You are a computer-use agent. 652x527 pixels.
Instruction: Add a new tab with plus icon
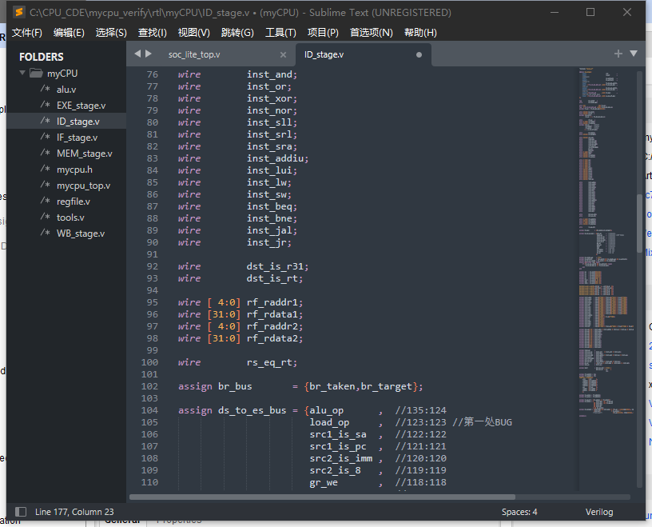pyautogui.click(x=618, y=54)
